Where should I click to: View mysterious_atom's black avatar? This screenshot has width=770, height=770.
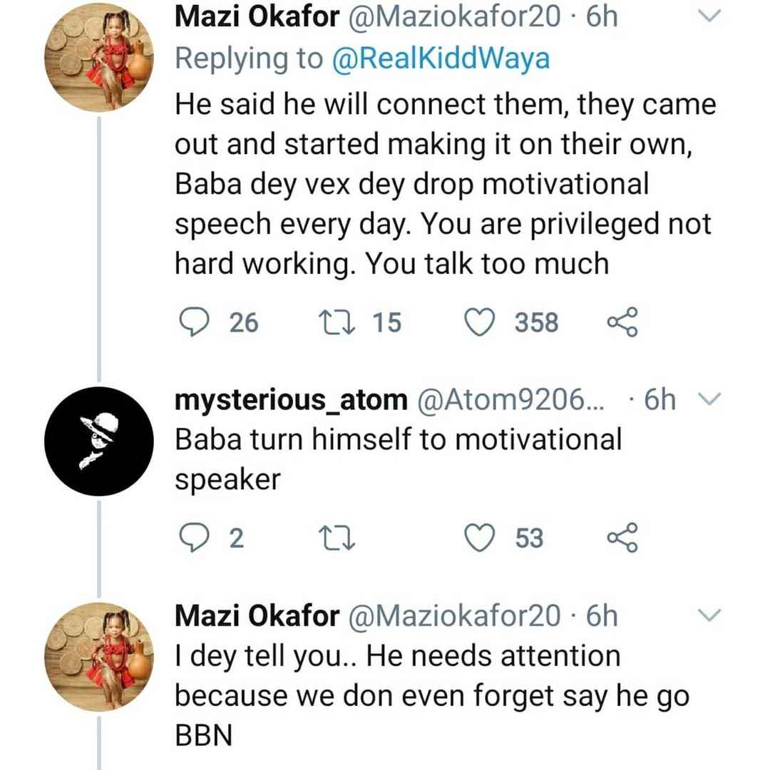pyautogui.click(x=98, y=441)
